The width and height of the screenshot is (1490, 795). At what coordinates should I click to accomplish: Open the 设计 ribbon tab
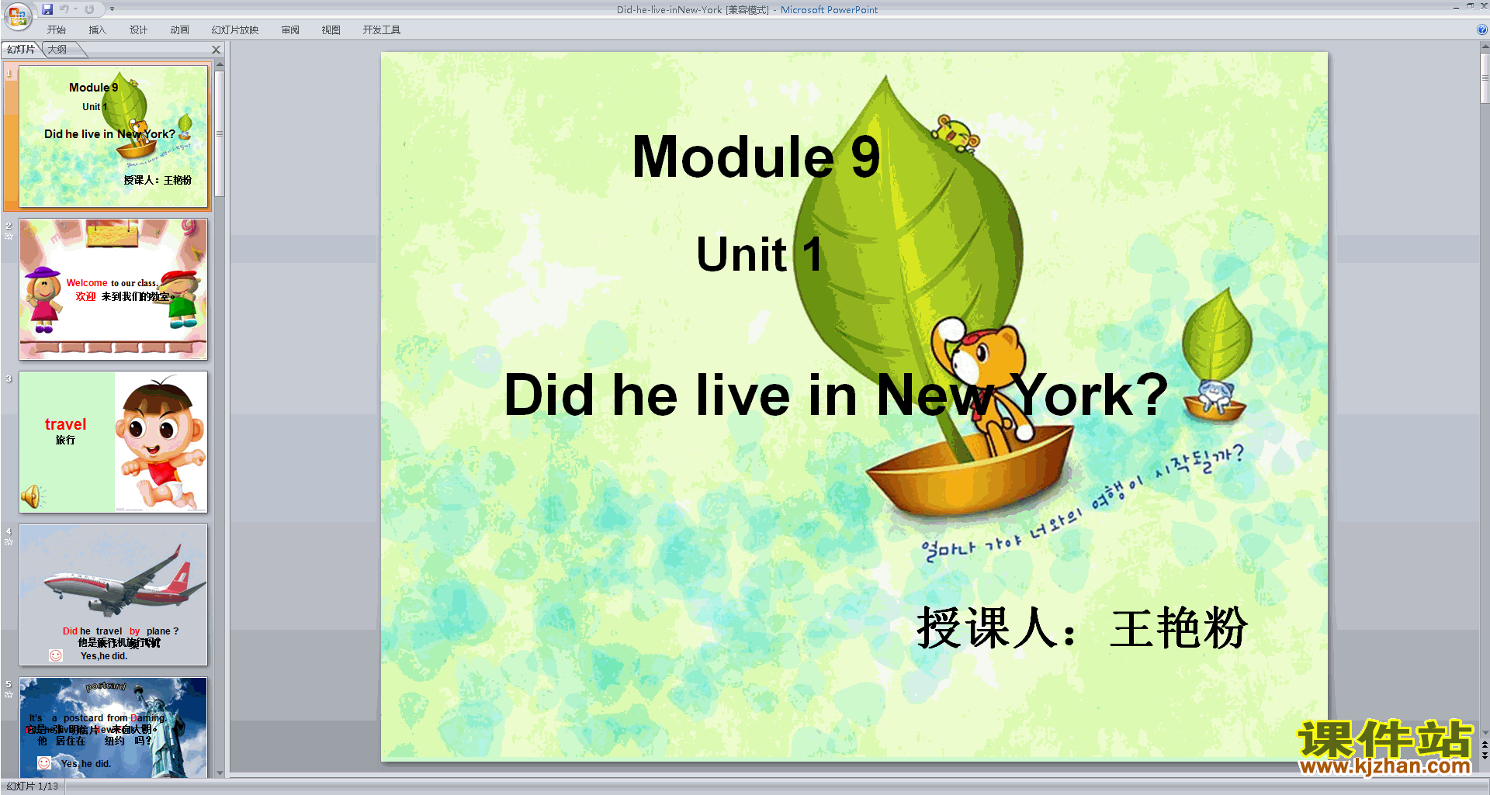click(x=138, y=30)
